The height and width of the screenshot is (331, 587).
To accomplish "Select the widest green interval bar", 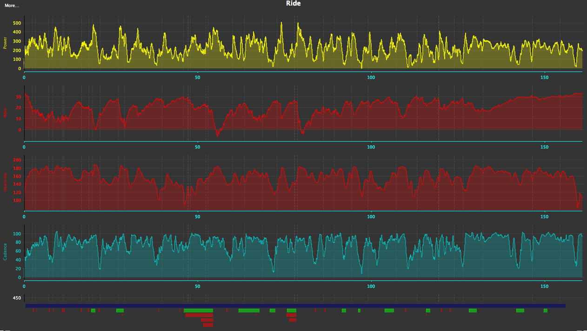I will coord(198,311).
